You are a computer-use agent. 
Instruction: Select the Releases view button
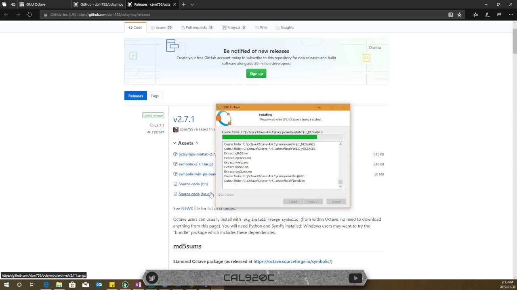(x=136, y=96)
